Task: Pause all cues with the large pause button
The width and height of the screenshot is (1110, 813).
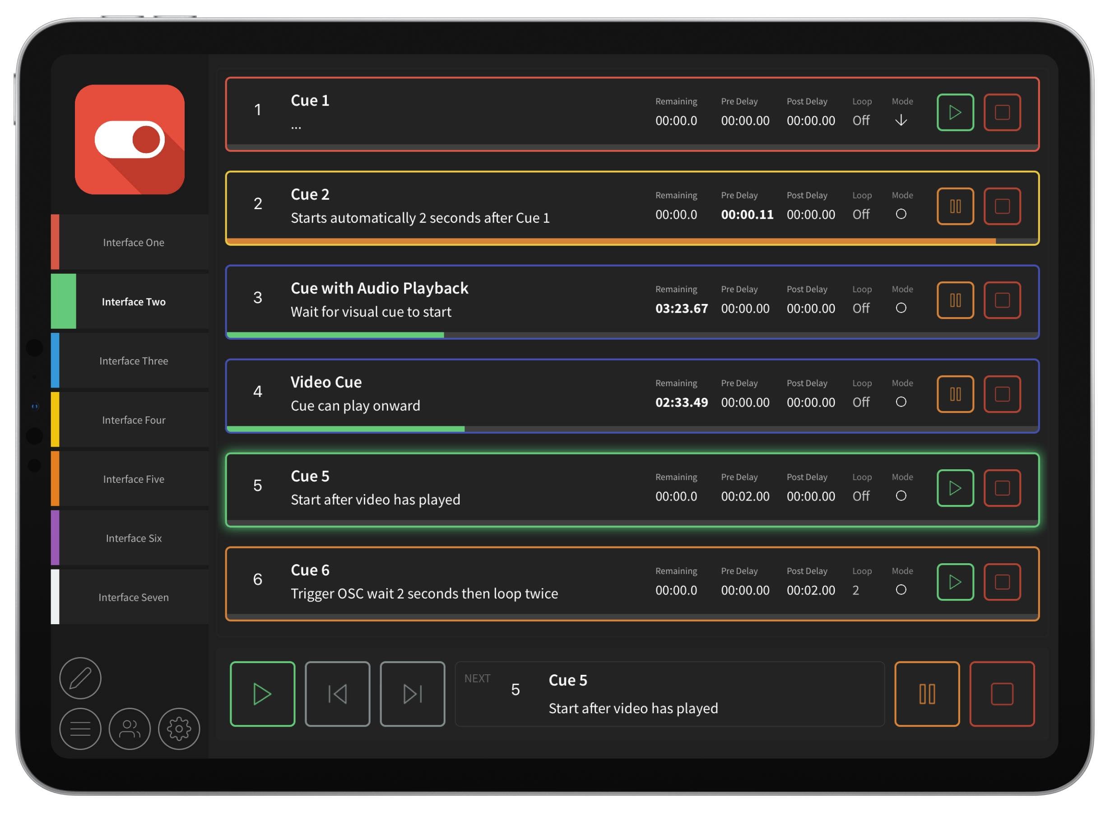Action: (927, 694)
